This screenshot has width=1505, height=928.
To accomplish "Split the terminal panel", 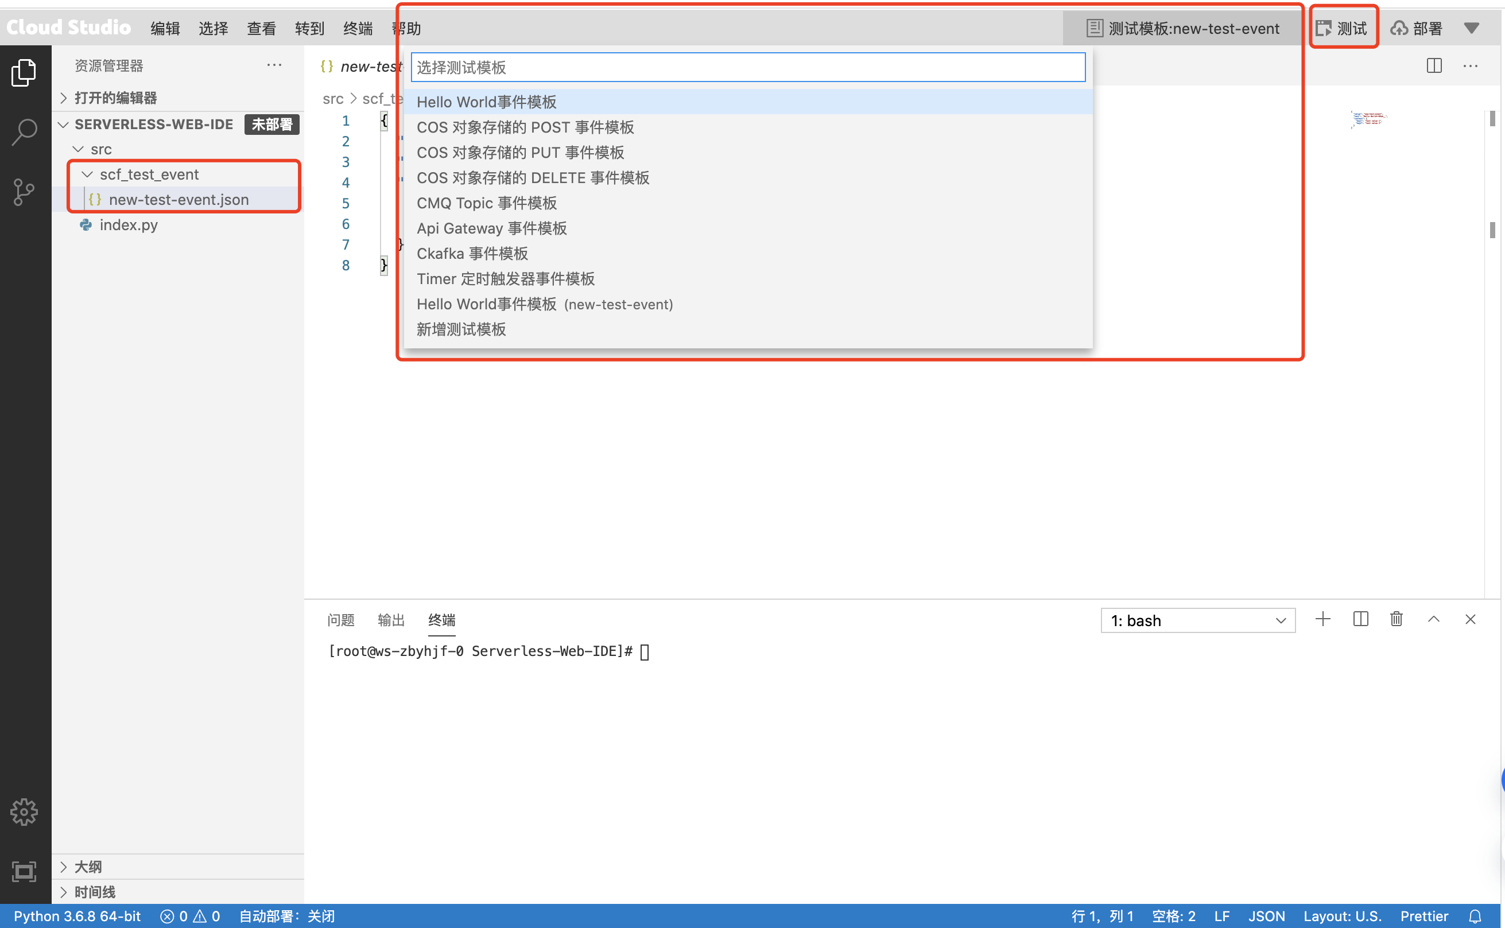I will [x=1360, y=619].
